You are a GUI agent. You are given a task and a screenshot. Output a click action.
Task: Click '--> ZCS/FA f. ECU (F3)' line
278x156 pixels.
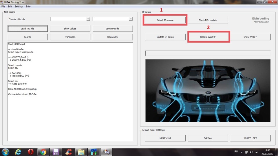pos(19,60)
